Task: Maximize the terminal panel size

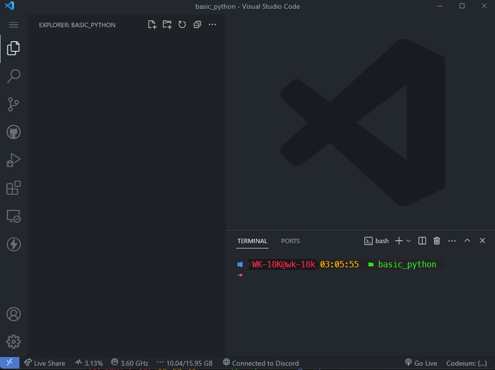Action: (x=467, y=241)
